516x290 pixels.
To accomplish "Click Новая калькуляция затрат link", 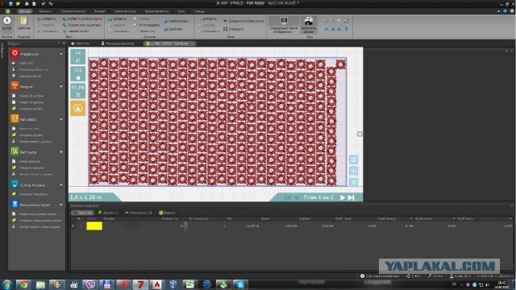I will coord(37,214).
